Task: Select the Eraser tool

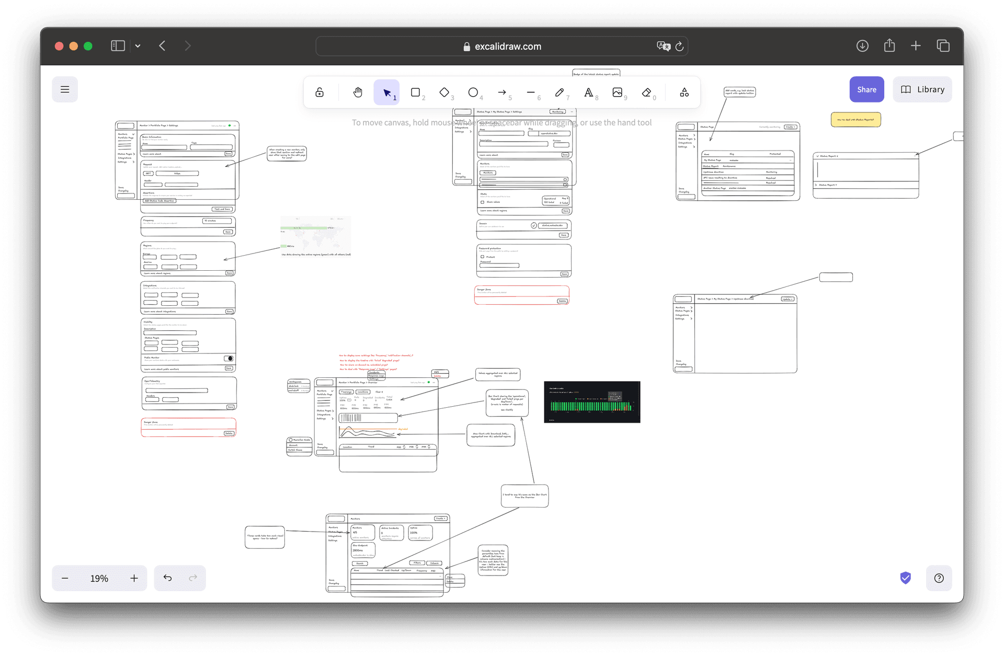Action: (x=647, y=92)
